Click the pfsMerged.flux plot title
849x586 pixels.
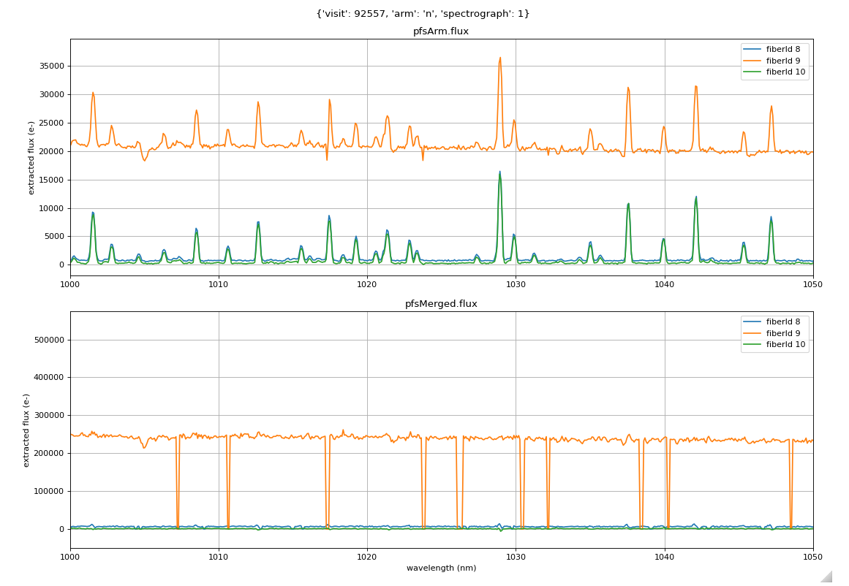click(441, 304)
